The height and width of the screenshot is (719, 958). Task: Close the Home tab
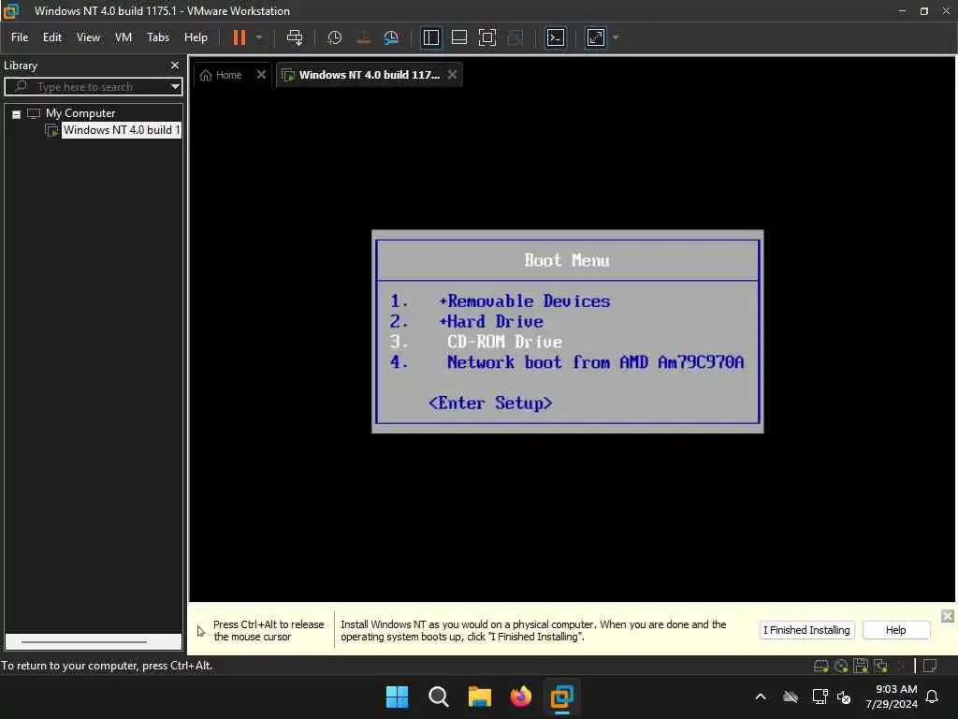point(262,75)
